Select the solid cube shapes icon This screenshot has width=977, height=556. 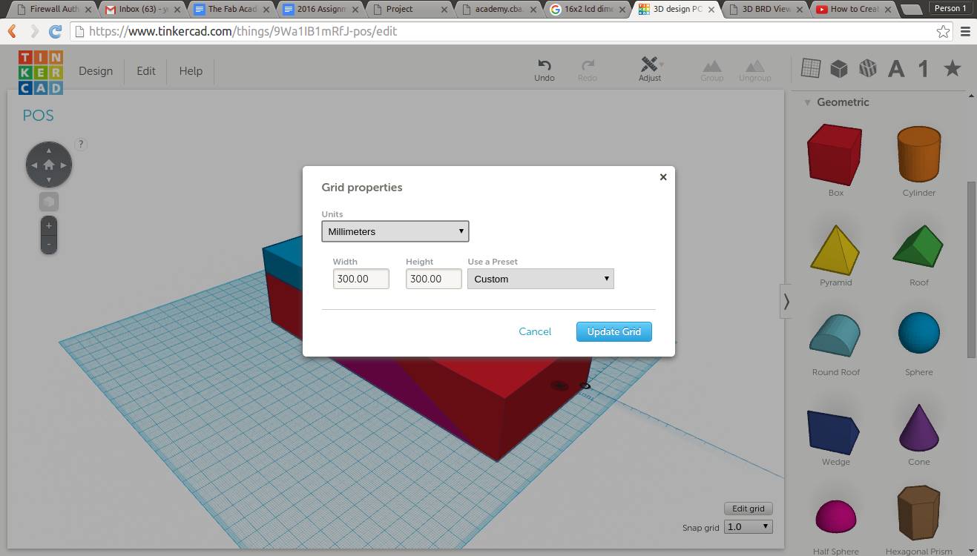pyautogui.click(x=839, y=69)
